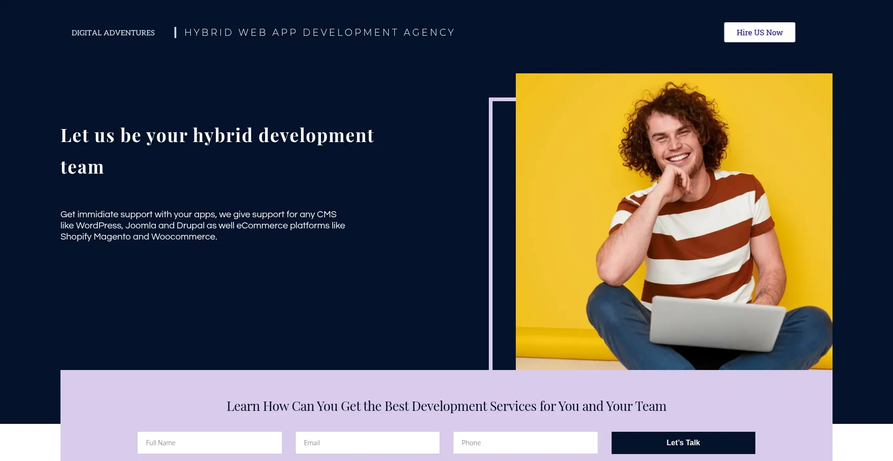This screenshot has height=461, width=893.
Task: Click the paragraph about immediate CMS support
Action: [x=202, y=225]
